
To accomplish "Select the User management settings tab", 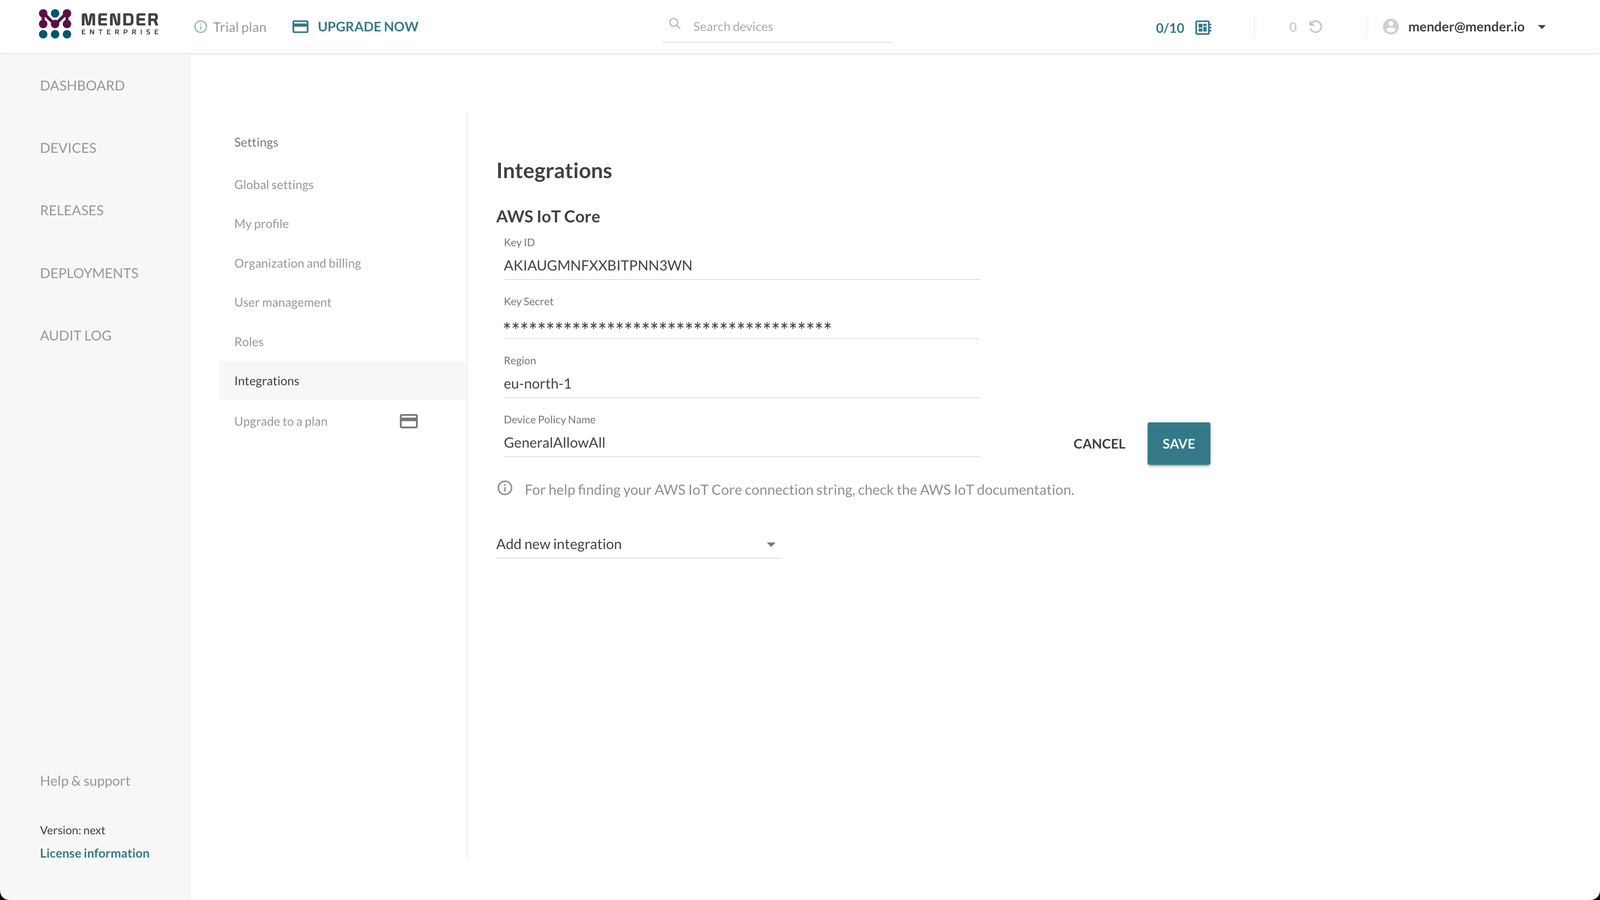I will 282,302.
